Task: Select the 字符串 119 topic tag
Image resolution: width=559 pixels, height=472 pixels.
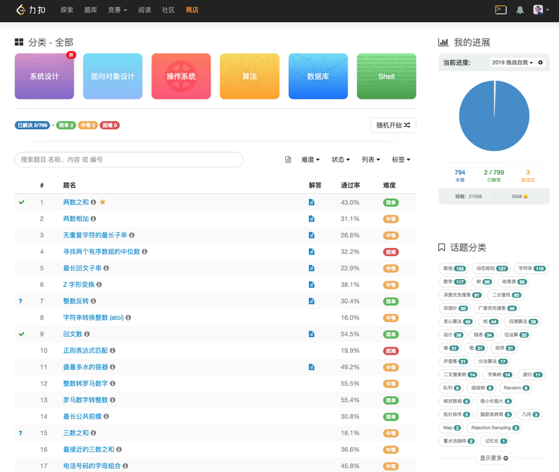Action: (x=531, y=268)
